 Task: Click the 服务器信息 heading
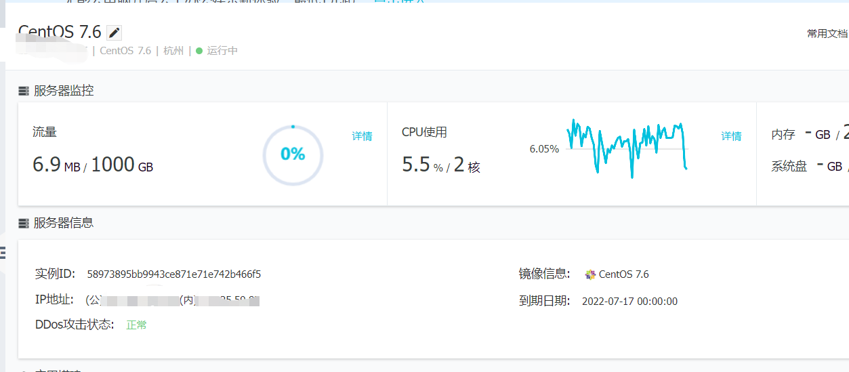(x=64, y=222)
